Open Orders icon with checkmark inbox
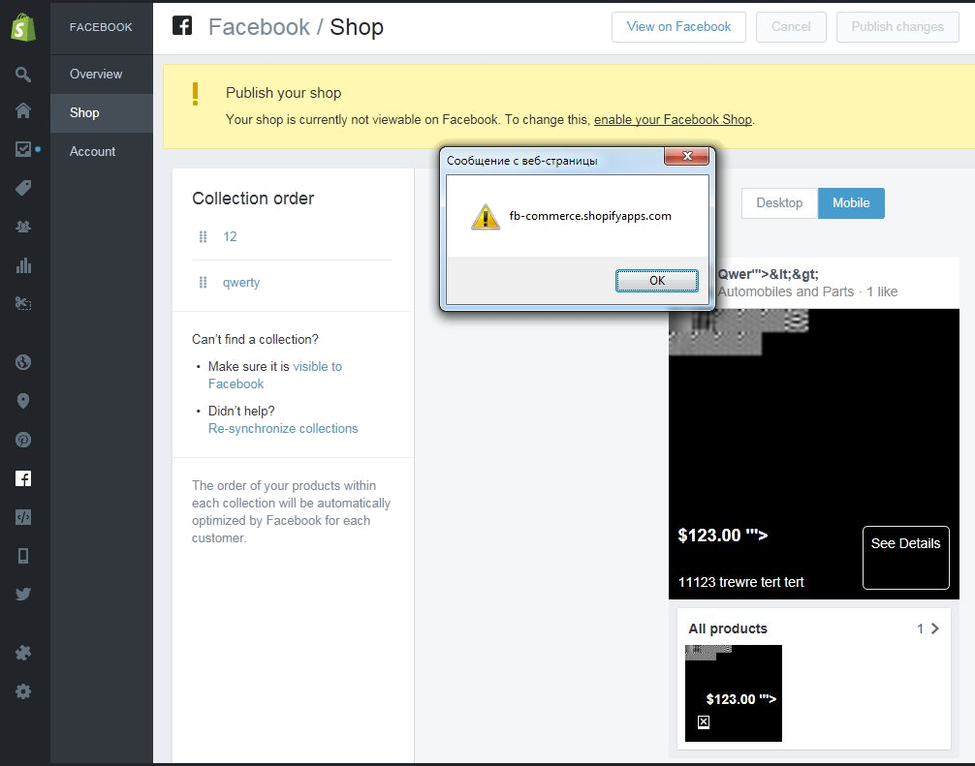 (x=23, y=149)
